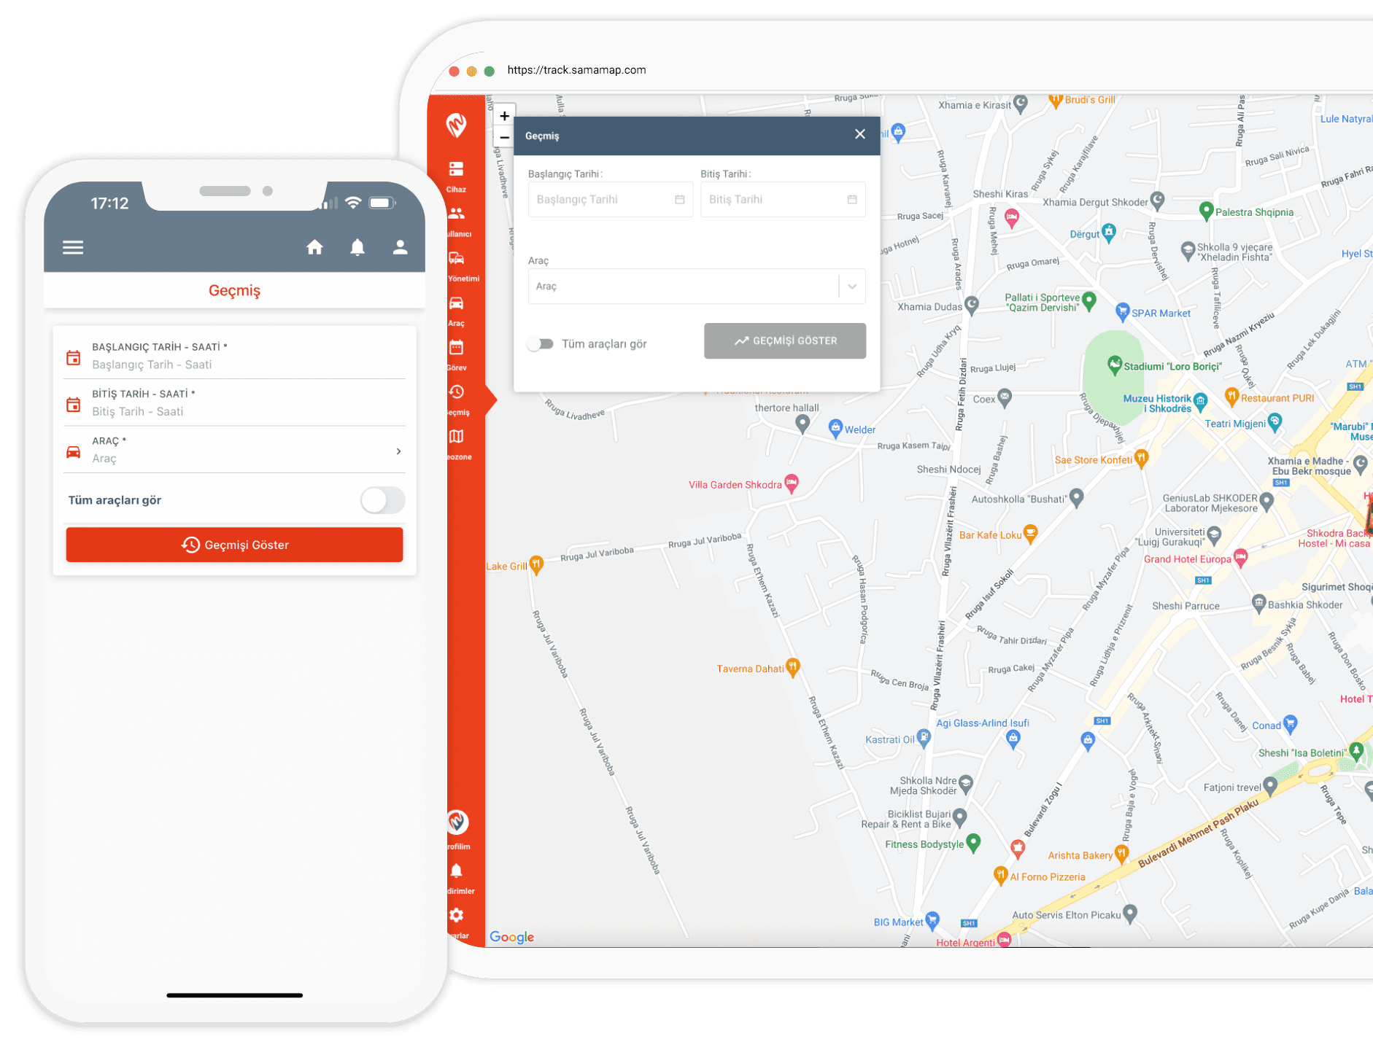Open Araç dropdown in dialog
Viewport: 1373px width, 1047px height.
coord(697,287)
